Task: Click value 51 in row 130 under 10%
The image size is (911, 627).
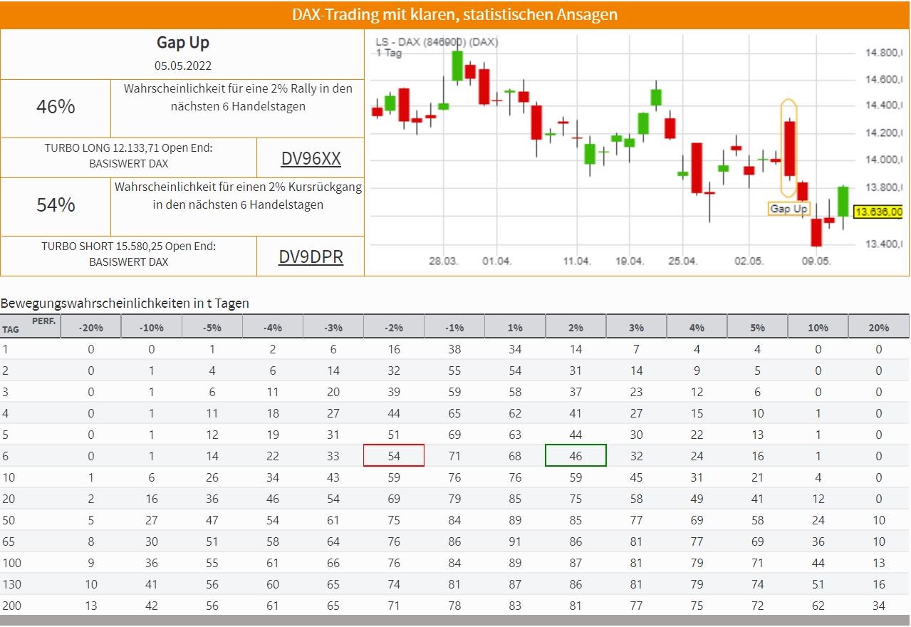Action: (x=818, y=584)
